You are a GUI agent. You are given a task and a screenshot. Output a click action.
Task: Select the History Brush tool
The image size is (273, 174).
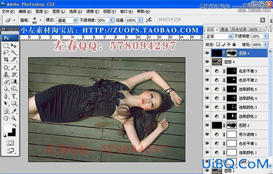tap(13, 74)
